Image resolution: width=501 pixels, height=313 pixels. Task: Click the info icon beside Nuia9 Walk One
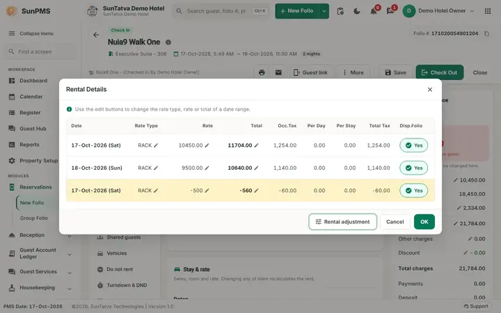(168, 42)
